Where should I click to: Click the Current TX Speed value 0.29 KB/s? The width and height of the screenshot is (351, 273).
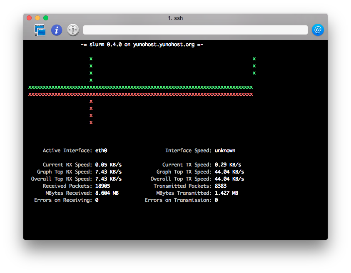[228, 165]
